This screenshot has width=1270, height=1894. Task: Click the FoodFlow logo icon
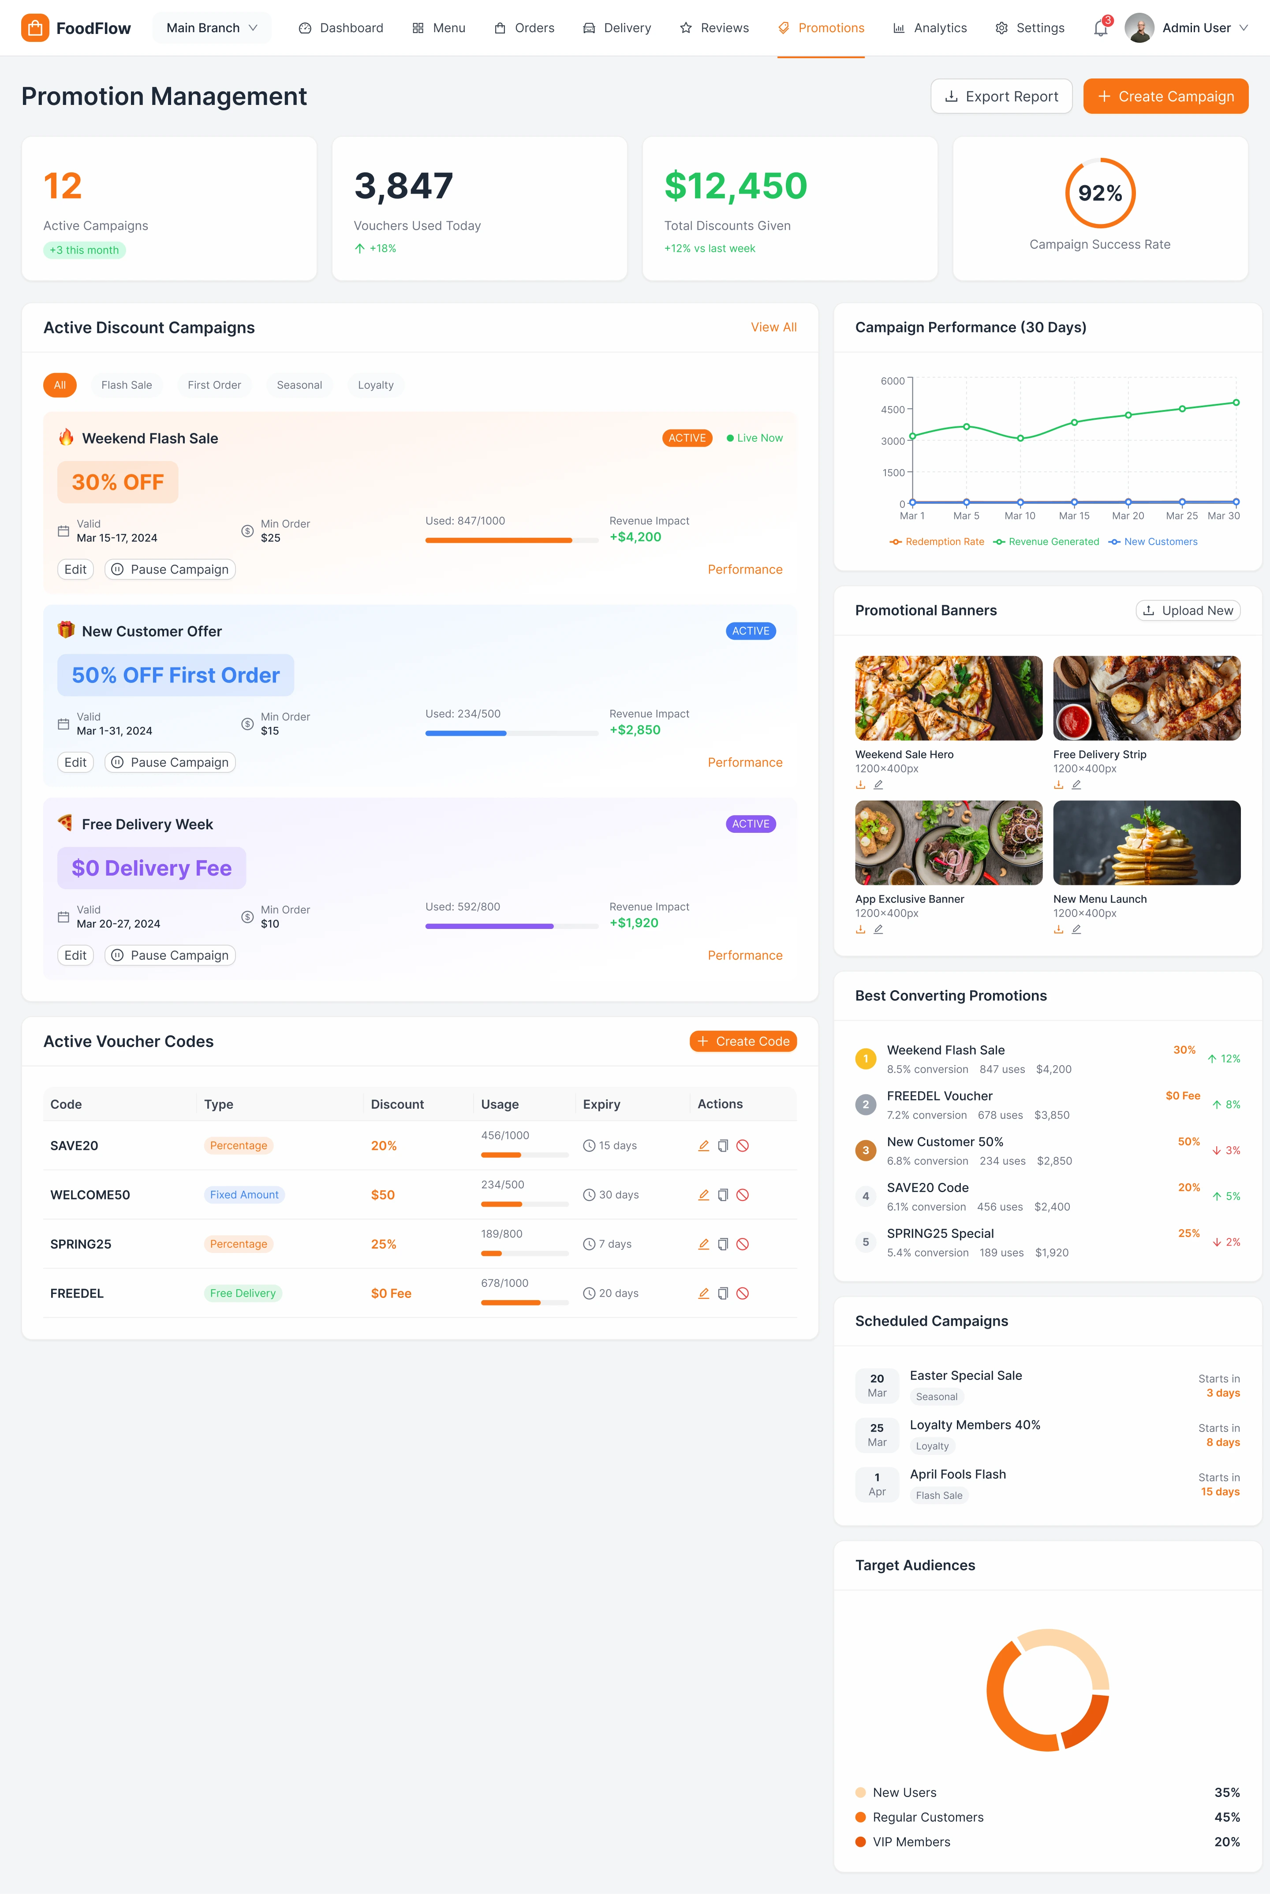(x=35, y=27)
